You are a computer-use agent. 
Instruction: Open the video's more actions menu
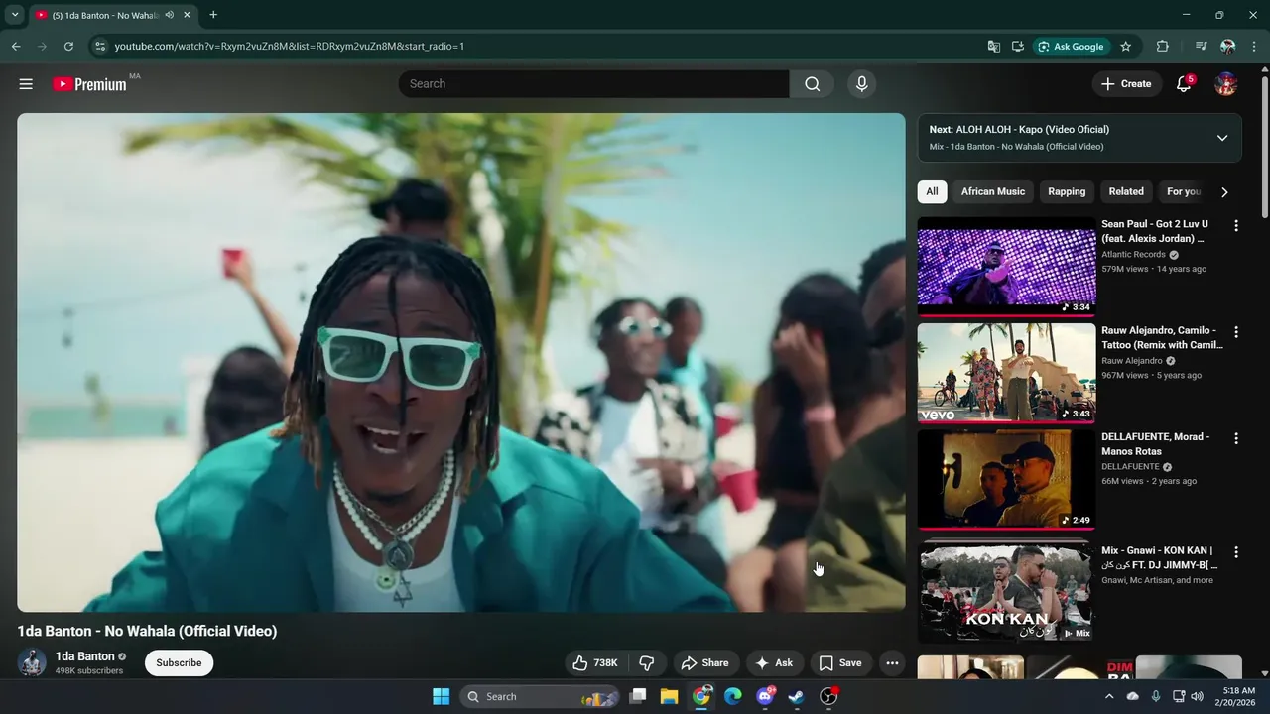tap(892, 663)
